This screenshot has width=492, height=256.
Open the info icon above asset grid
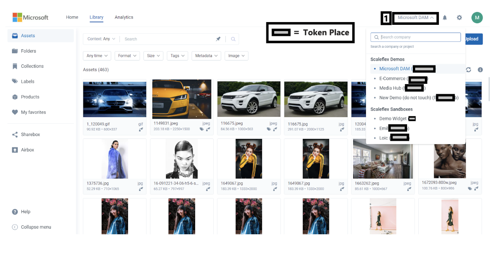click(x=480, y=70)
